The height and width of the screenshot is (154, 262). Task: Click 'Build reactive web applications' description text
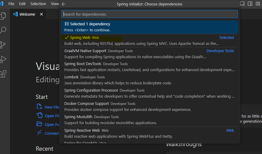click(118, 137)
